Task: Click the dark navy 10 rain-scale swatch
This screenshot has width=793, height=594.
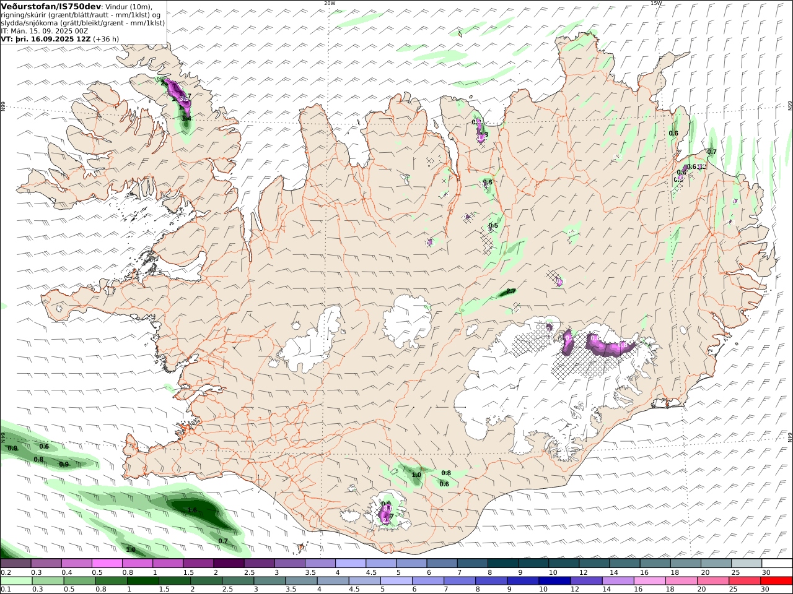Action: pyautogui.click(x=554, y=581)
